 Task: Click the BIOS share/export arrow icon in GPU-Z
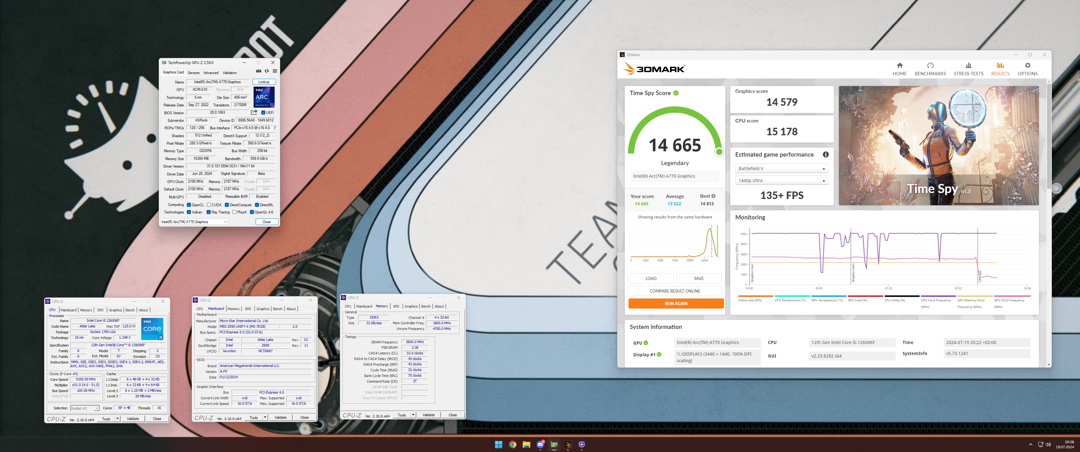[x=254, y=112]
